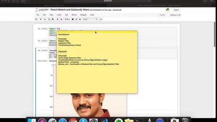Click the Logout button
Viewport: 217px width, 122px height.
(176, 10)
